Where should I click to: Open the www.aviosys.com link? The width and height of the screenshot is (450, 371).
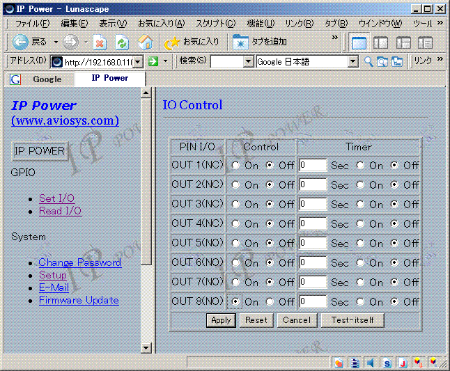coord(65,120)
